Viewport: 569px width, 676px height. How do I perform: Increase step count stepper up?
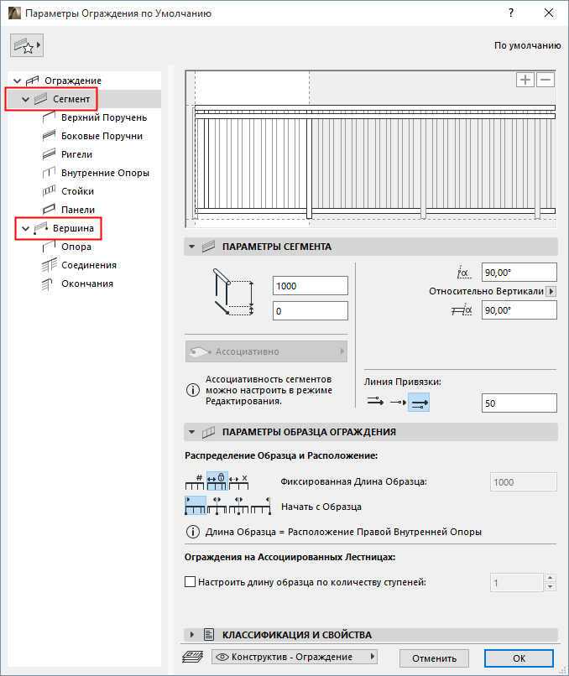[x=551, y=578]
